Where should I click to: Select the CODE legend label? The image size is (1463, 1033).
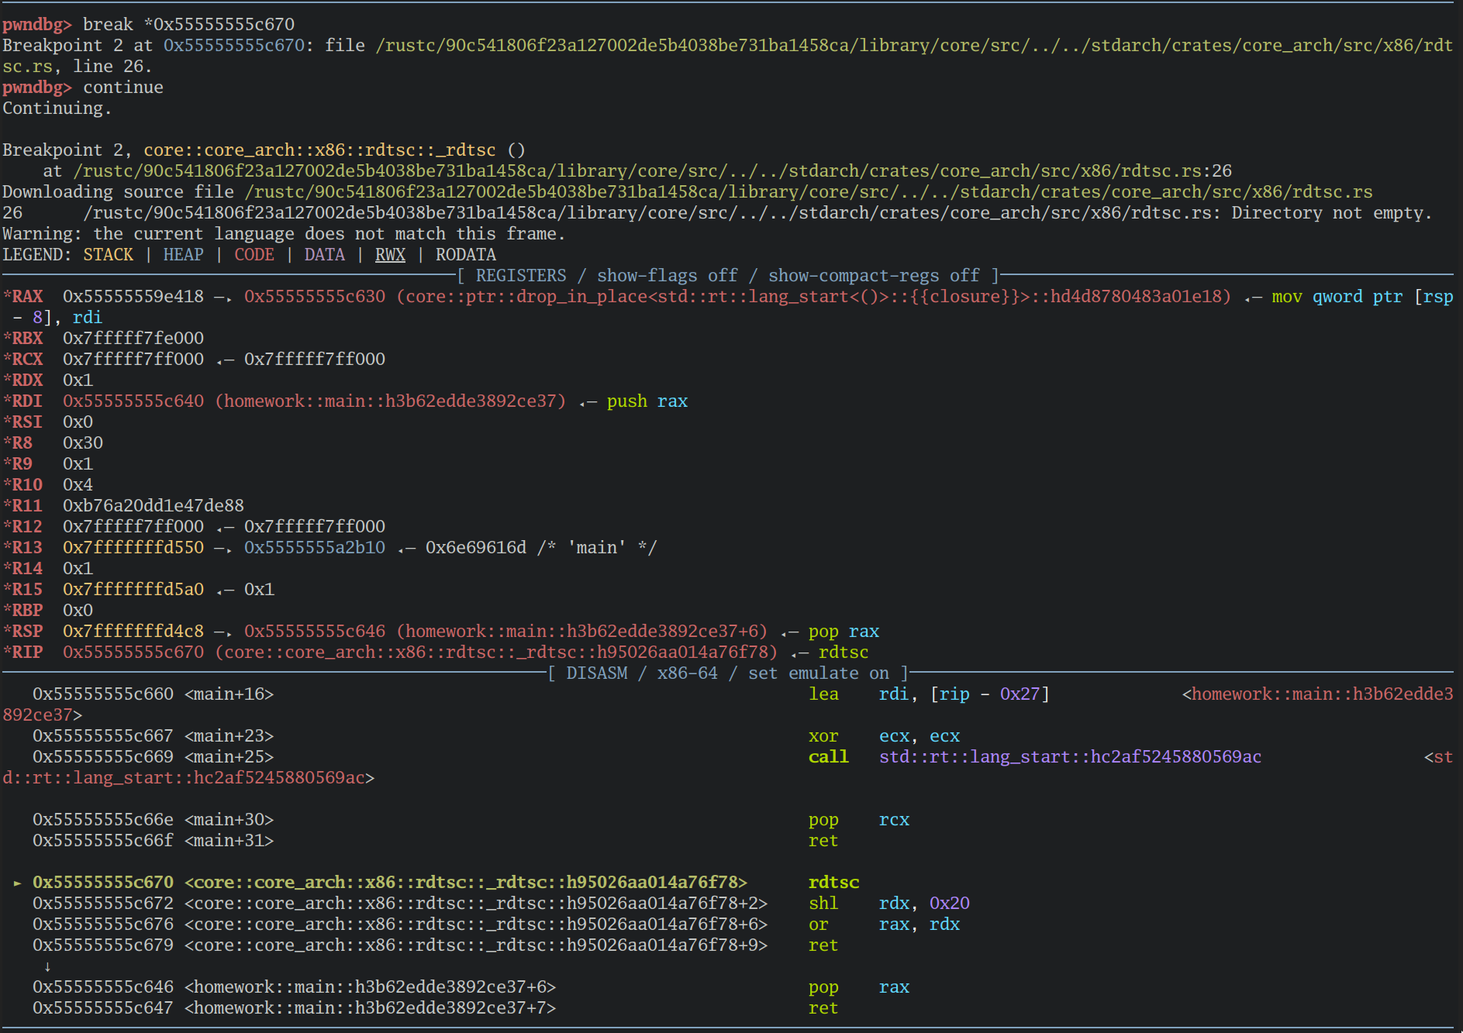254,254
